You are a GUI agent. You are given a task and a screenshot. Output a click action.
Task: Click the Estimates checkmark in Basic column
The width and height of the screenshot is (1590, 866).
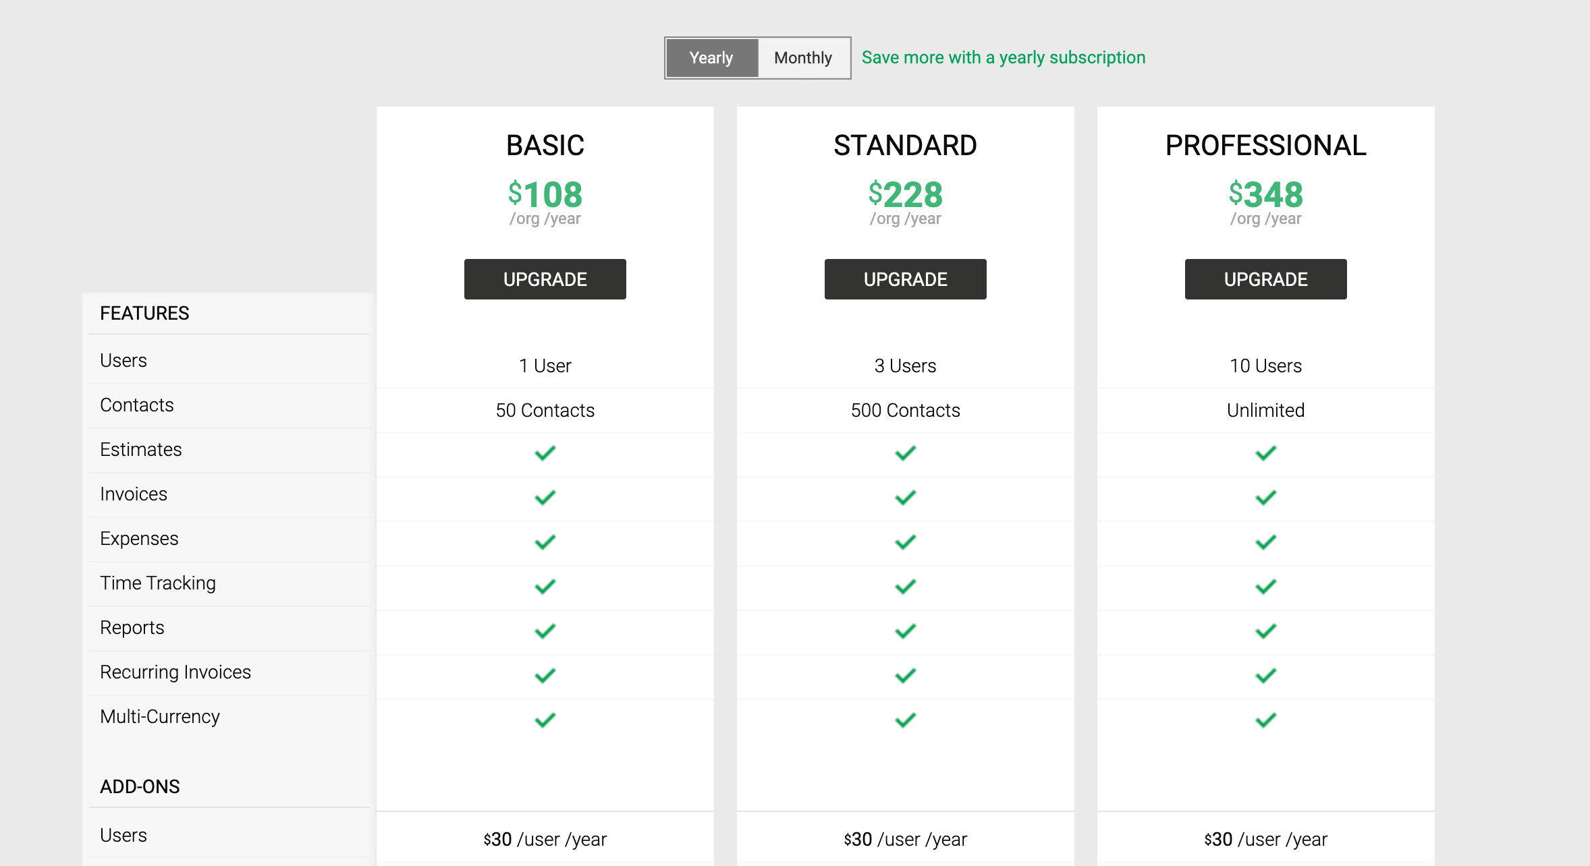[545, 453]
